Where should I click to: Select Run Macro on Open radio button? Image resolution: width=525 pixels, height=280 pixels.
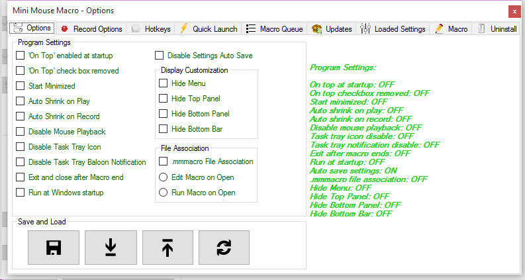point(164,193)
